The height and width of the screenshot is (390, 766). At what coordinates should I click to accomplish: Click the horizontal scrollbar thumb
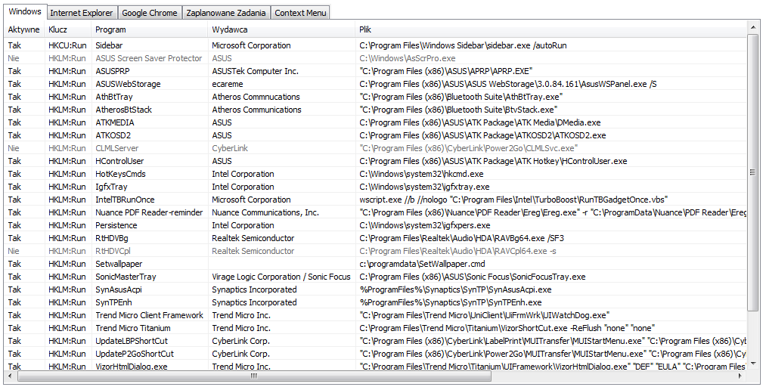[254, 376]
